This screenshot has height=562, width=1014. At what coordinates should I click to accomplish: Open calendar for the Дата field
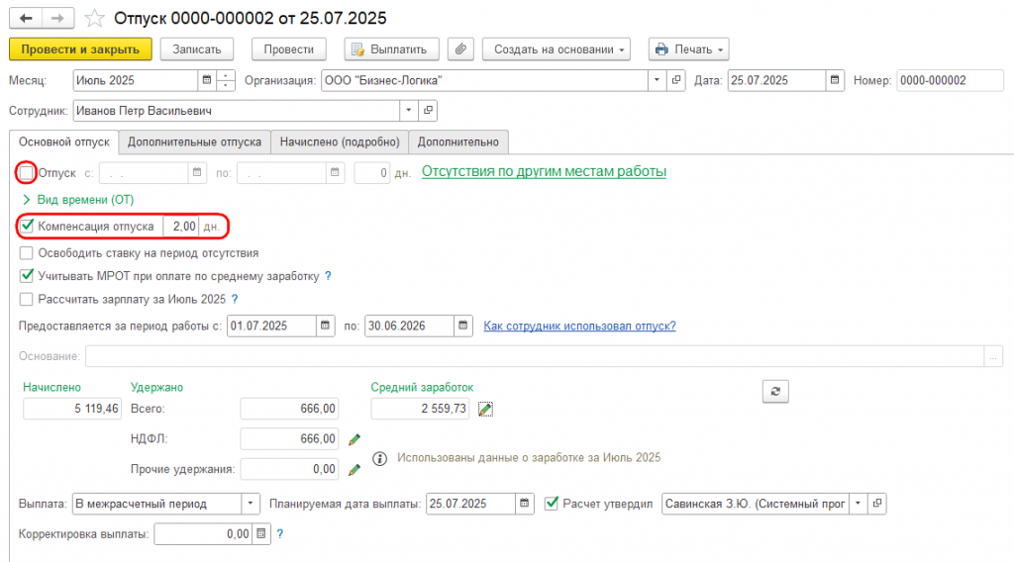(x=835, y=80)
